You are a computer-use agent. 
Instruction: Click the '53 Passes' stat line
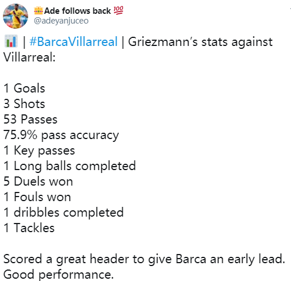click(30, 120)
